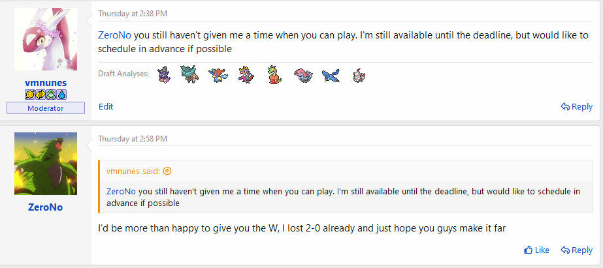Image resolution: width=603 pixels, height=268 pixels.
Task: Click the blue Latios sprite
Action: point(331,75)
